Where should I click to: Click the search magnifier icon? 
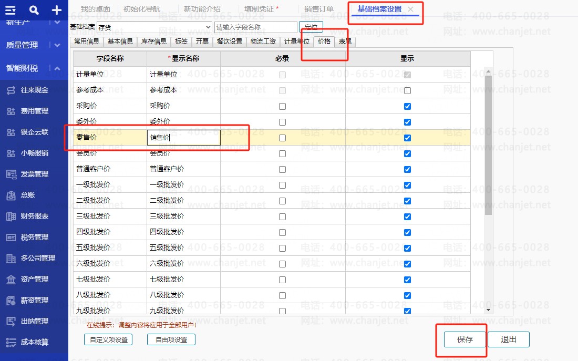point(34,10)
